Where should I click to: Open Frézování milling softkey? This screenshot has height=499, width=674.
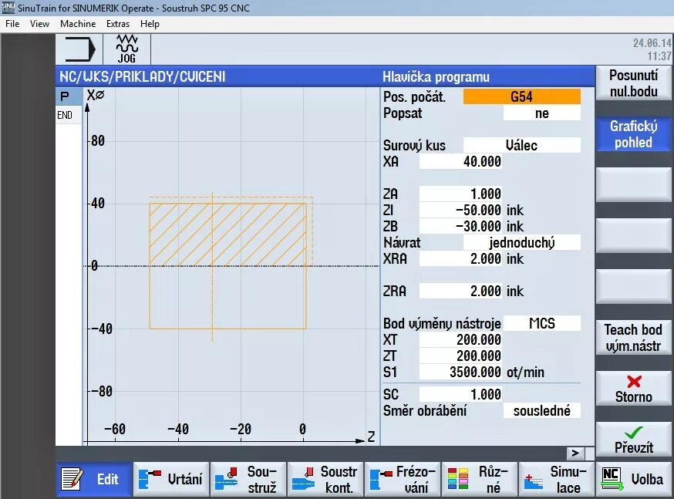403,479
